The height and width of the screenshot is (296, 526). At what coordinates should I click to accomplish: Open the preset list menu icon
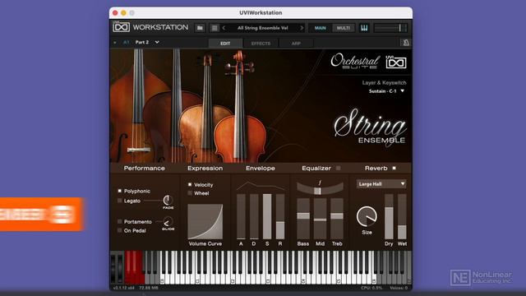click(215, 28)
